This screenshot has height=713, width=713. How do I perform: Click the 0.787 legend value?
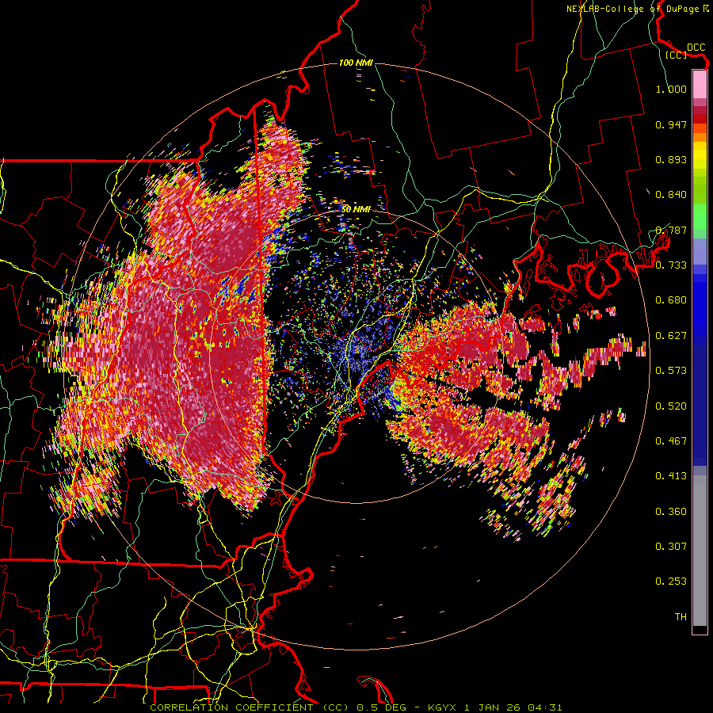(671, 230)
